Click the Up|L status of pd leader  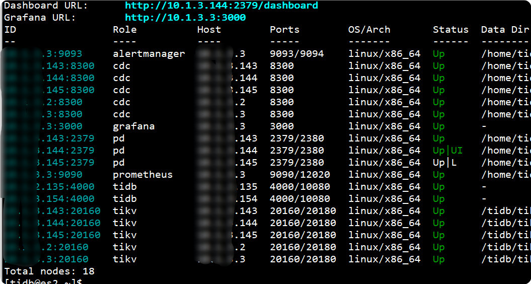coord(445,163)
